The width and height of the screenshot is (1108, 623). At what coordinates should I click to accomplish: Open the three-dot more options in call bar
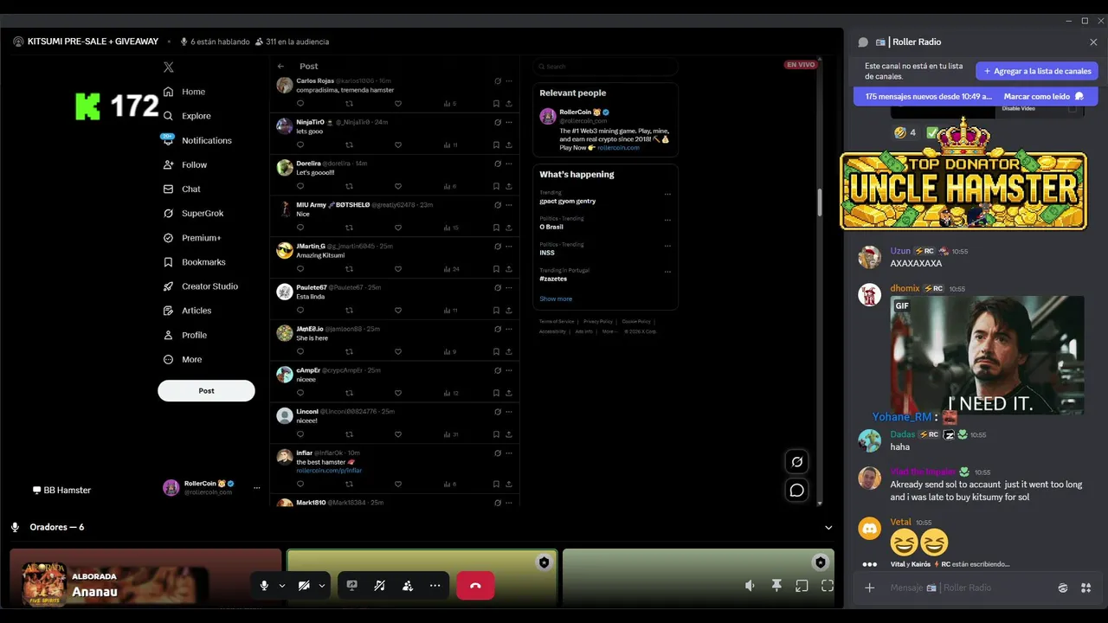435,586
